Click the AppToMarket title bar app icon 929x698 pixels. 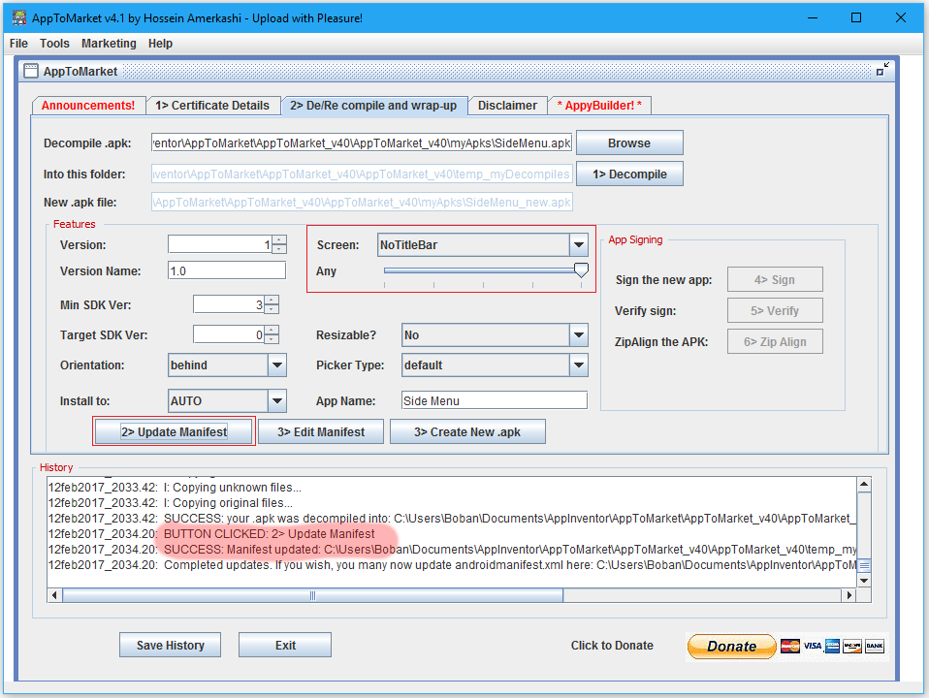[x=19, y=17]
